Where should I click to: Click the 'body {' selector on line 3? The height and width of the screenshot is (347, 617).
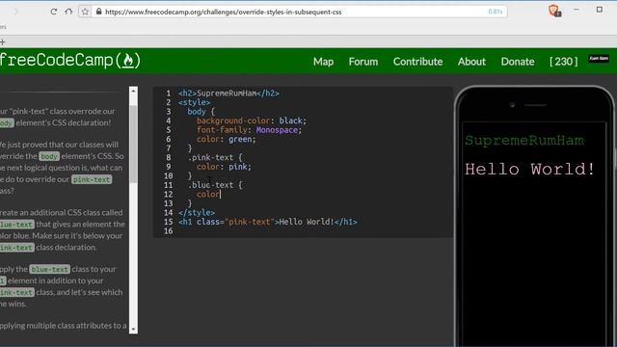(x=201, y=112)
